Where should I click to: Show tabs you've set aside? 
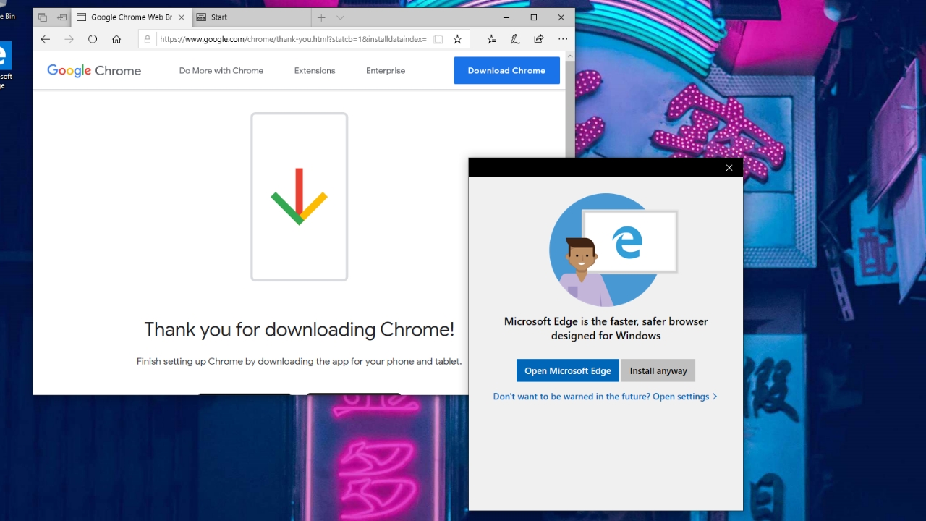point(43,17)
